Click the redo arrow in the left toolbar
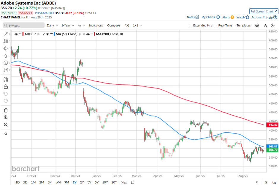The height and width of the screenshot is (185, 279). [x=6, y=101]
